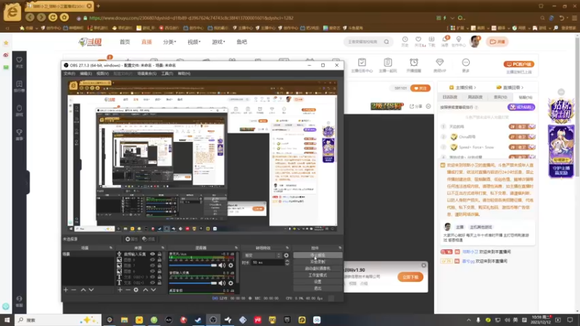The height and width of the screenshot is (326, 580).
Task: Move the scene down in OBS scenes panel
Action: coord(91,291)
